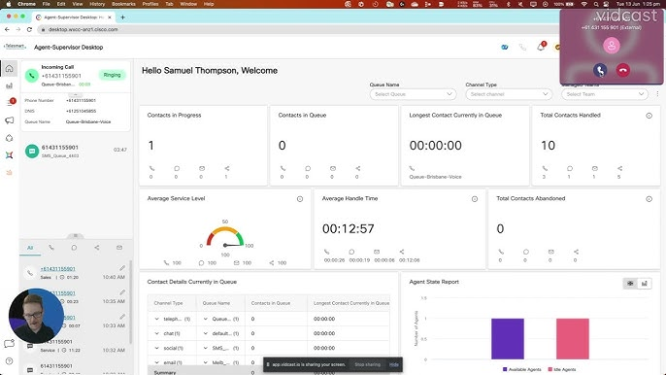
Task: Click Stop sharing in vidcast banner
Action: pyautogui.click(x=367, y=364)
